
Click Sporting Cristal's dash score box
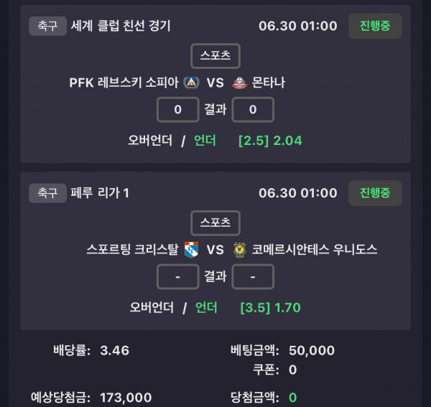(178, 276)
